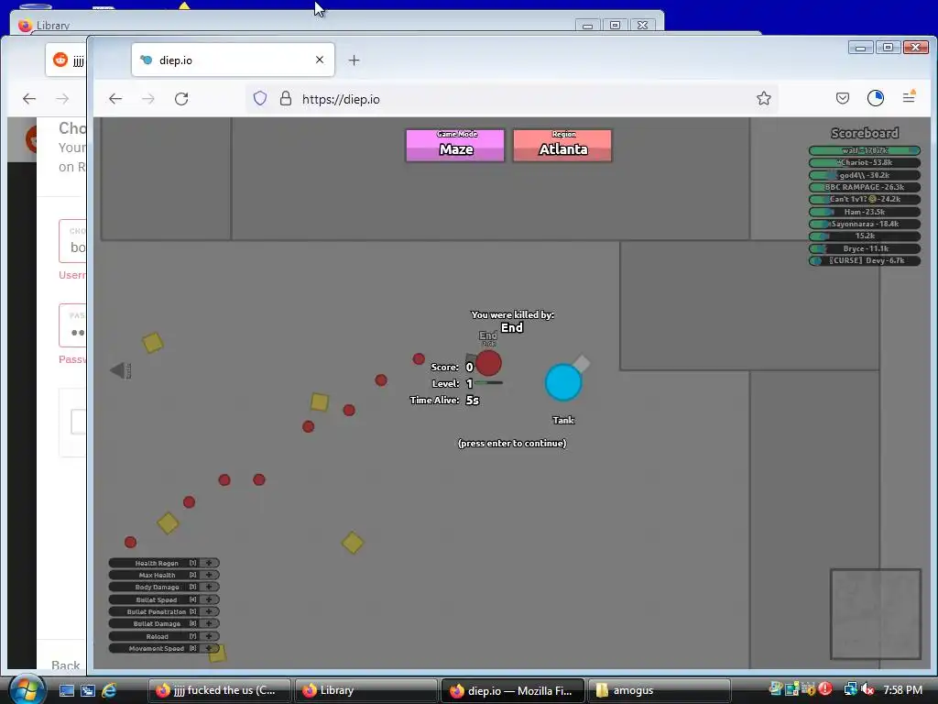The width and height of the screenshot is (938, 704).
Task: Click the red End enemy tank
Action: pos(488,363)
